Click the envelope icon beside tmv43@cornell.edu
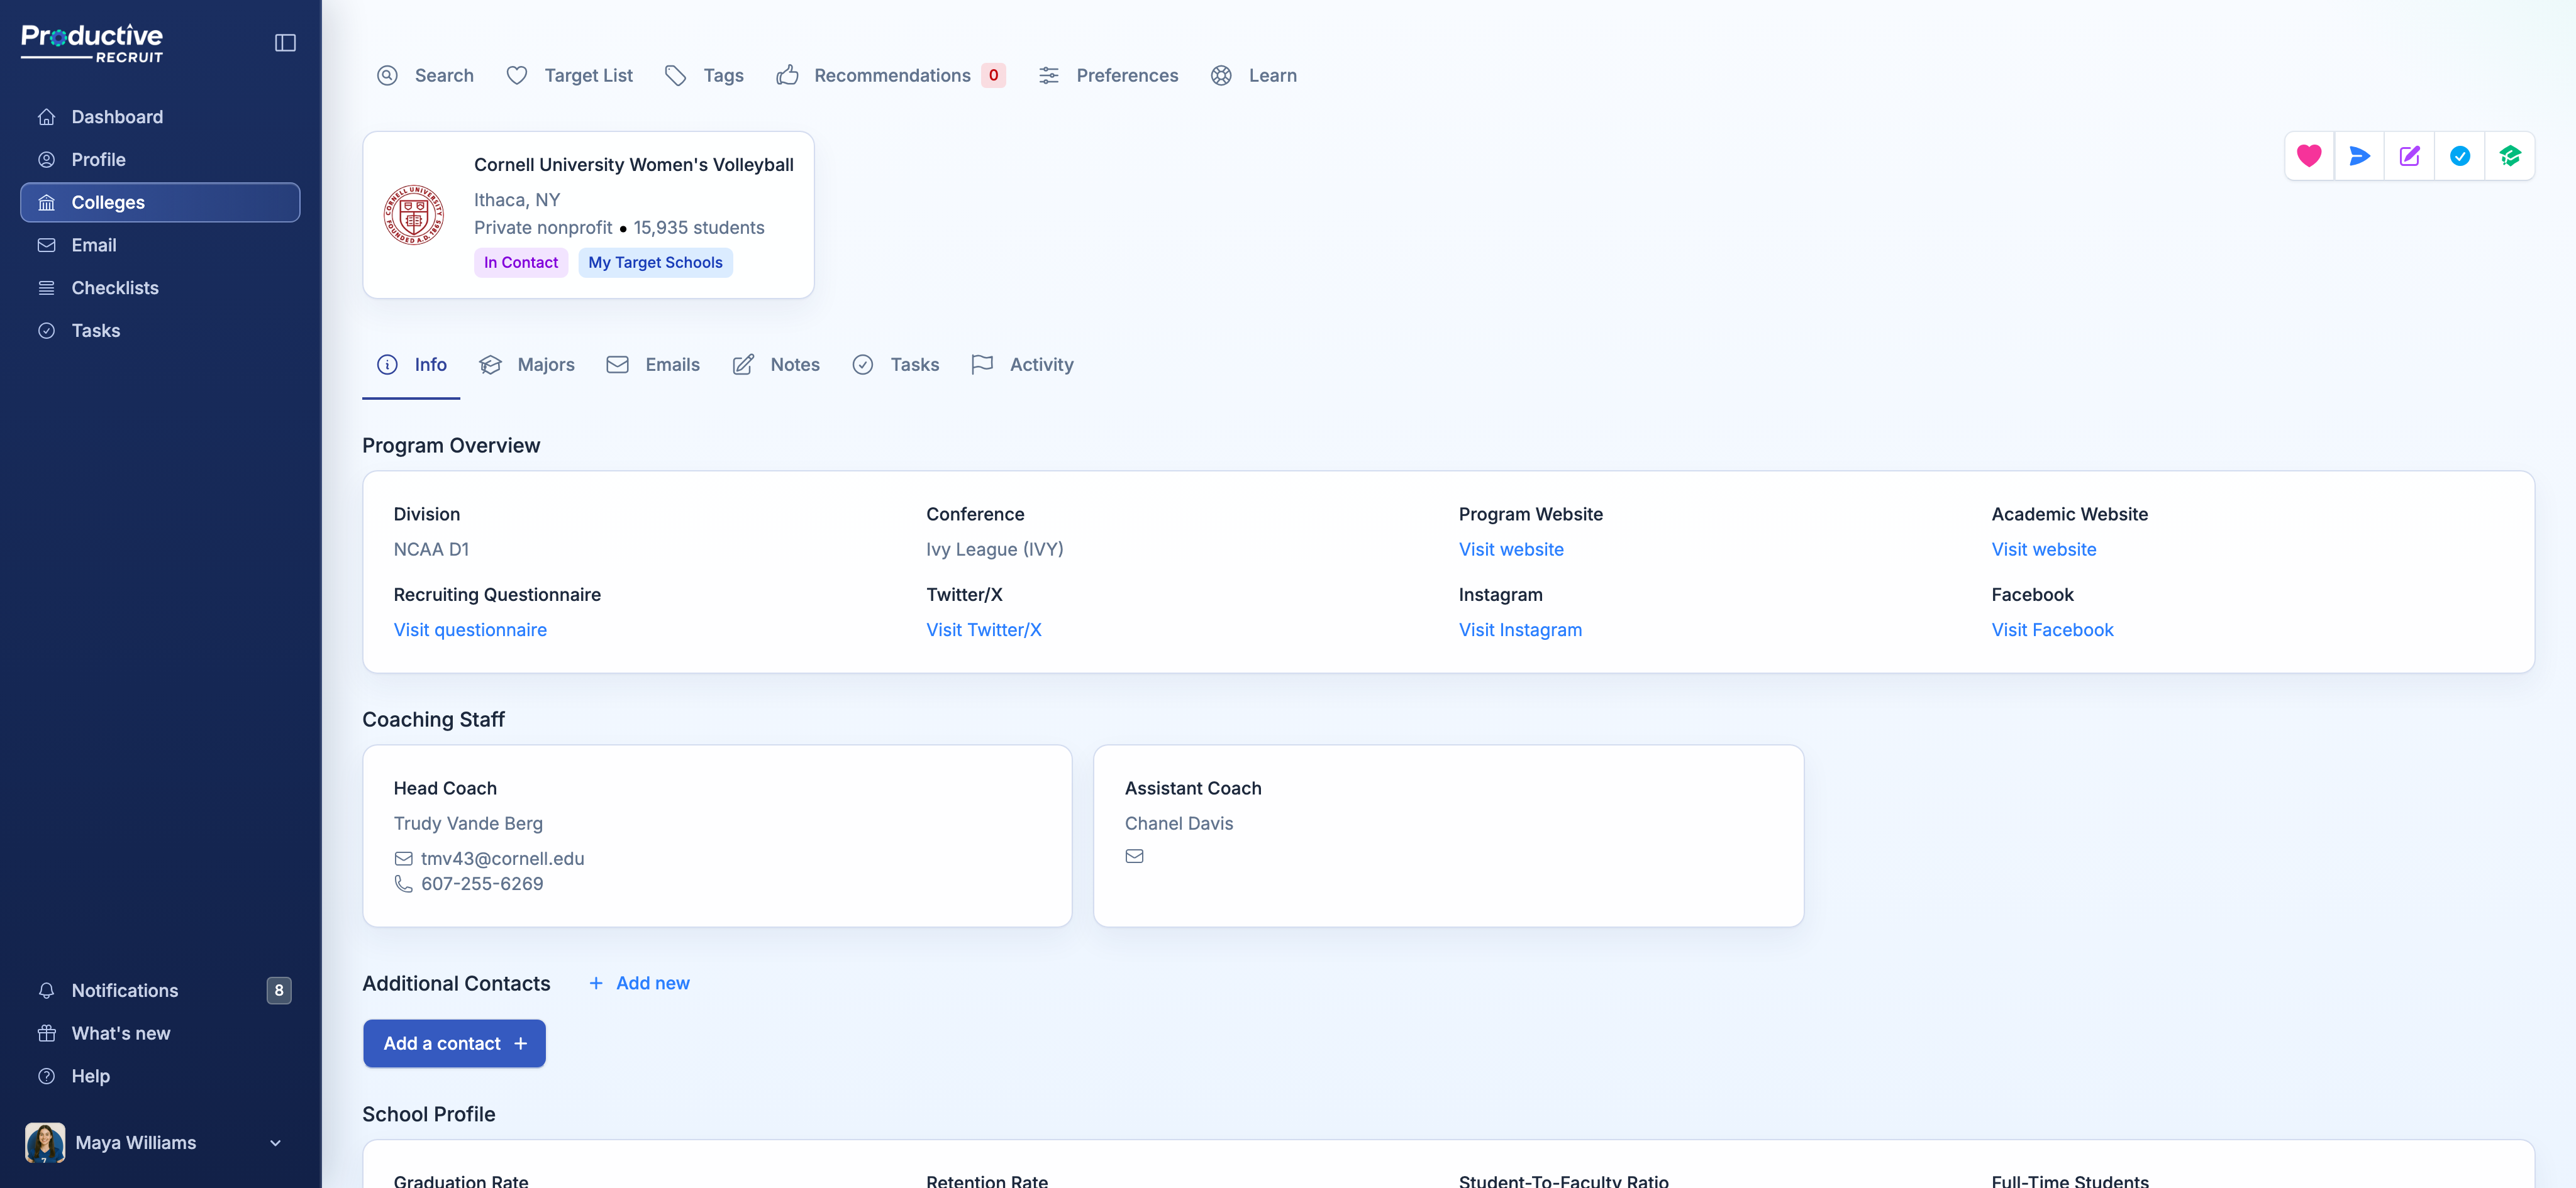 click(403, 858)
